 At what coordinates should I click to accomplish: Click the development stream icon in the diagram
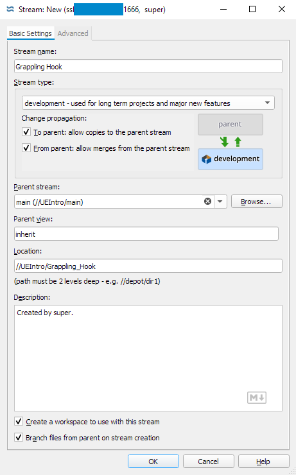pyautogui.click(x=206, y=159)
